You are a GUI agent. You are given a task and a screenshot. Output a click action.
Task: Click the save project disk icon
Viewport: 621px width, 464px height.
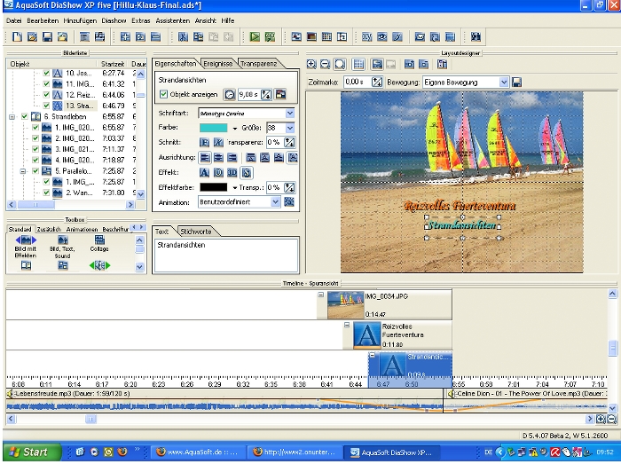[x=47, y=36]
